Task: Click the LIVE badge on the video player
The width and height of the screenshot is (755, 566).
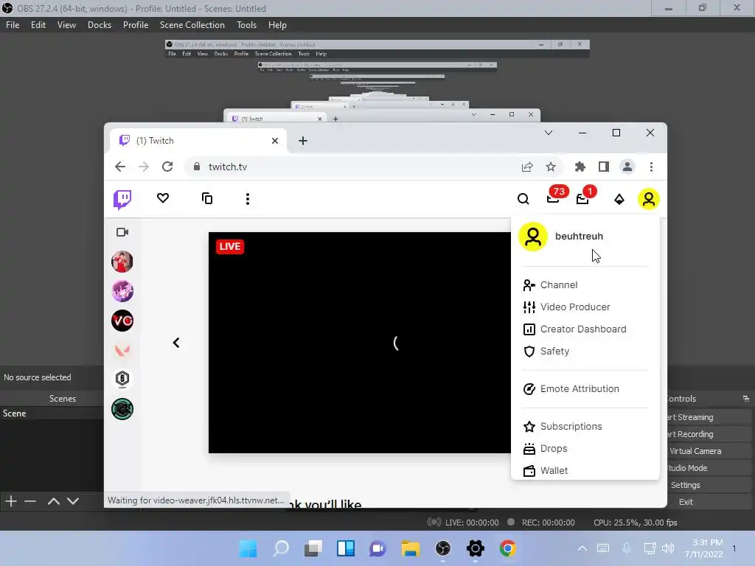Action: click(230, 246)
